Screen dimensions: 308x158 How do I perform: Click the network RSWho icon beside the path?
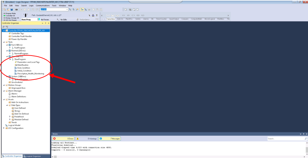93,15
